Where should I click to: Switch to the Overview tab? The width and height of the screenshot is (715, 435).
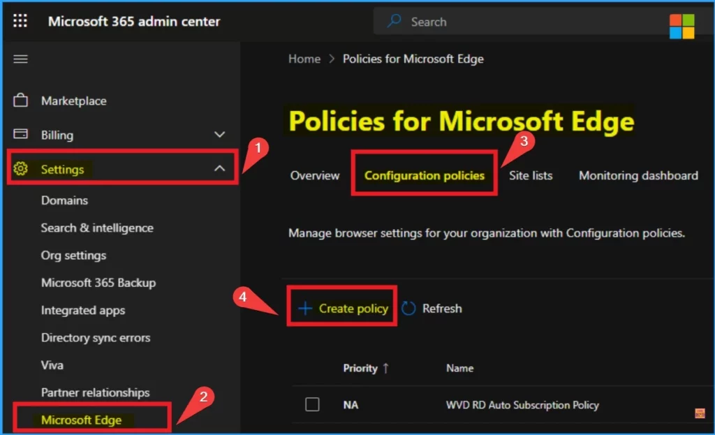coord(315,175)
